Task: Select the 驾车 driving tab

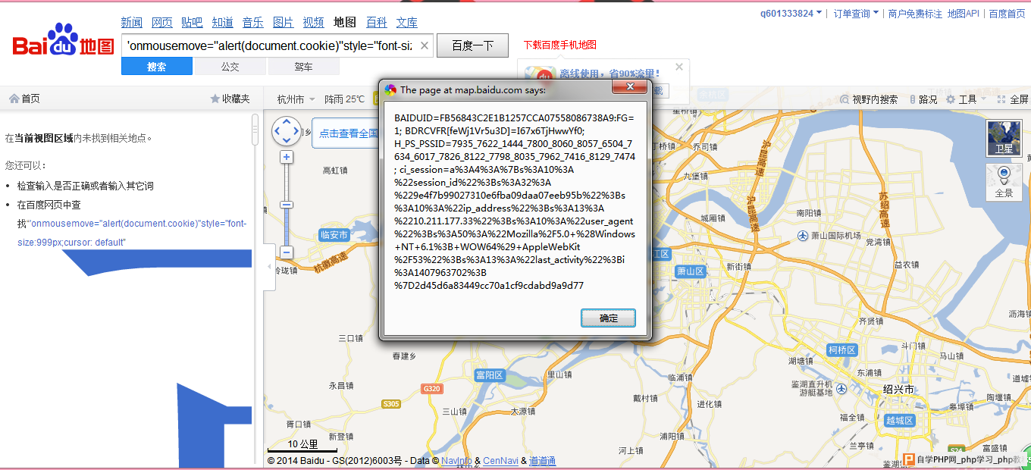Action: tap(304, 67)
